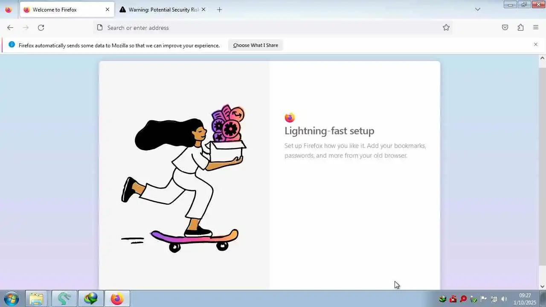Click the red magnifier tray icon
Image resolution: width=546 pixels, height=307 pixels.
click(463, 299)
